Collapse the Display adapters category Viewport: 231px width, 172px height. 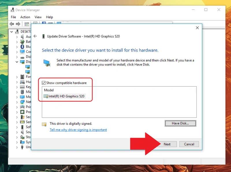(x=17, y=62)
